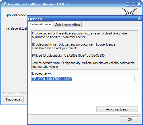Switch to the Vložit licenci offline tab
This screenshot has height=125, width=143.
click(67, 25)
